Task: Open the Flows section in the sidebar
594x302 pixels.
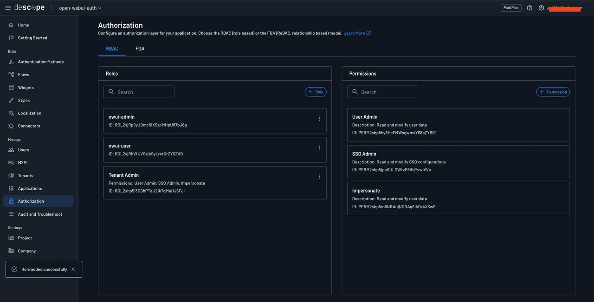Action: pyautogui.click(x=22, y=74)
